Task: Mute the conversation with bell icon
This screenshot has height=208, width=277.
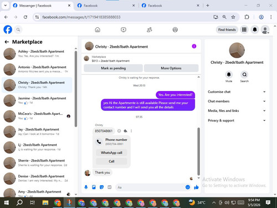Action: click(229, 75)
